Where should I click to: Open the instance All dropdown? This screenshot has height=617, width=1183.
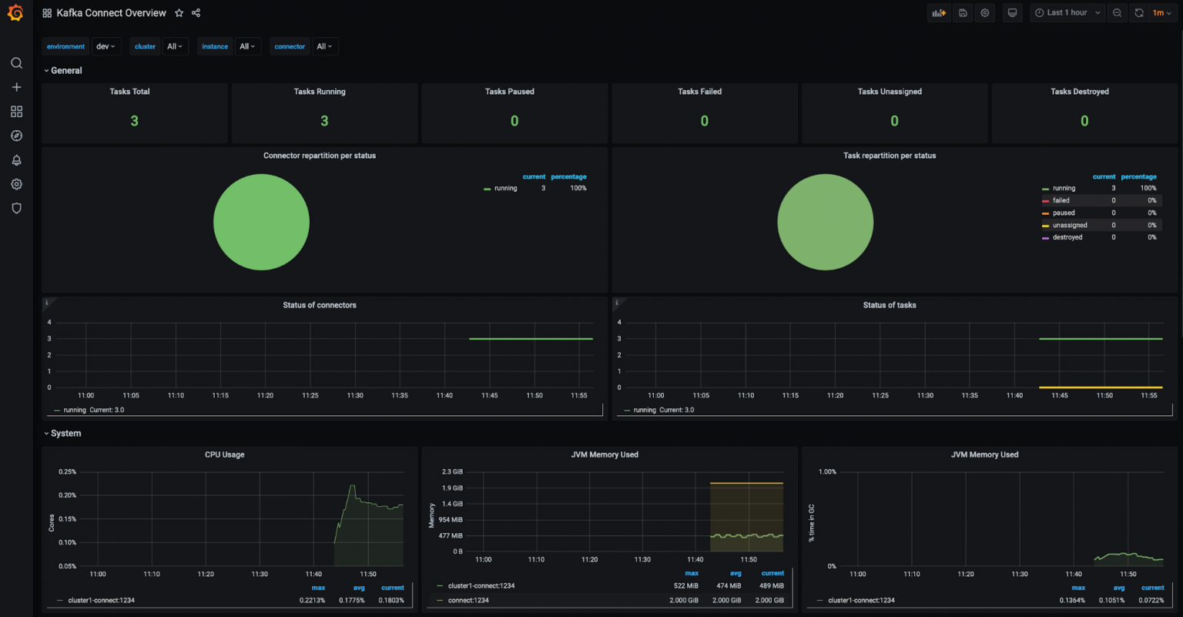(248, 46)
